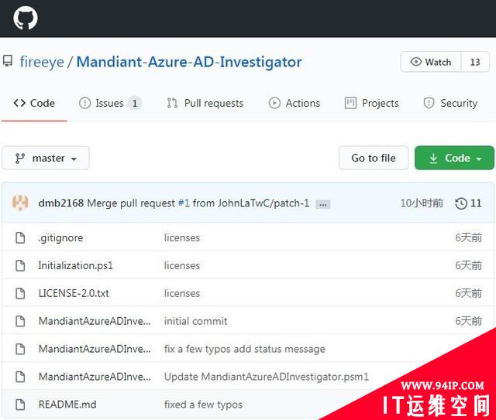Screen dimensions: 496x420
Task: Expand the commit message ellipsis button
Action: point(322,205)
